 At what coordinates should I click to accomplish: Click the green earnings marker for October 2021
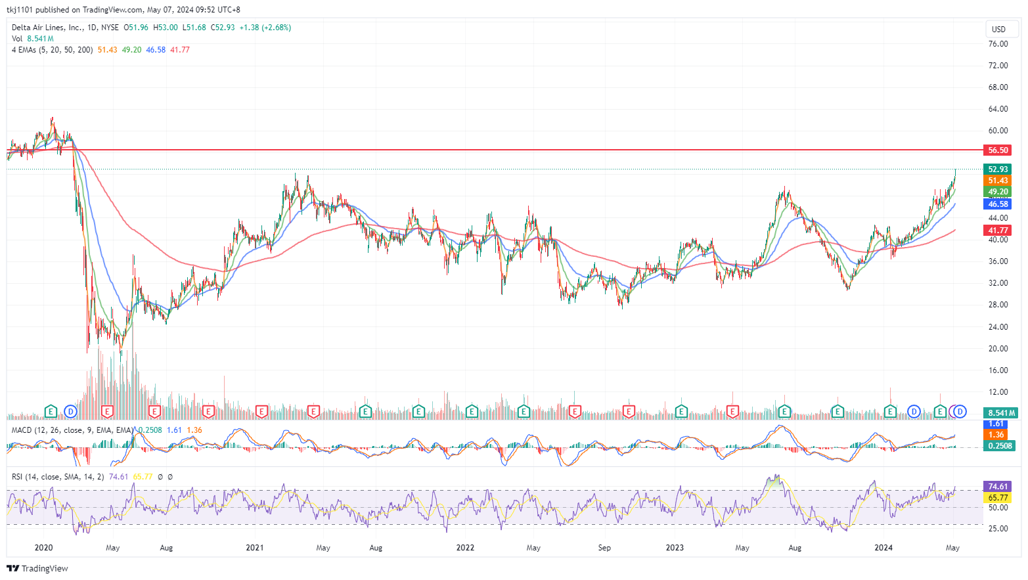(x=418, y=412)
